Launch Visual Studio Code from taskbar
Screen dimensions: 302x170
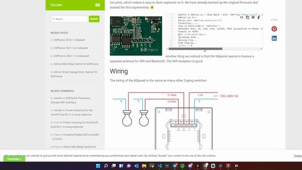tap(159, 166)
